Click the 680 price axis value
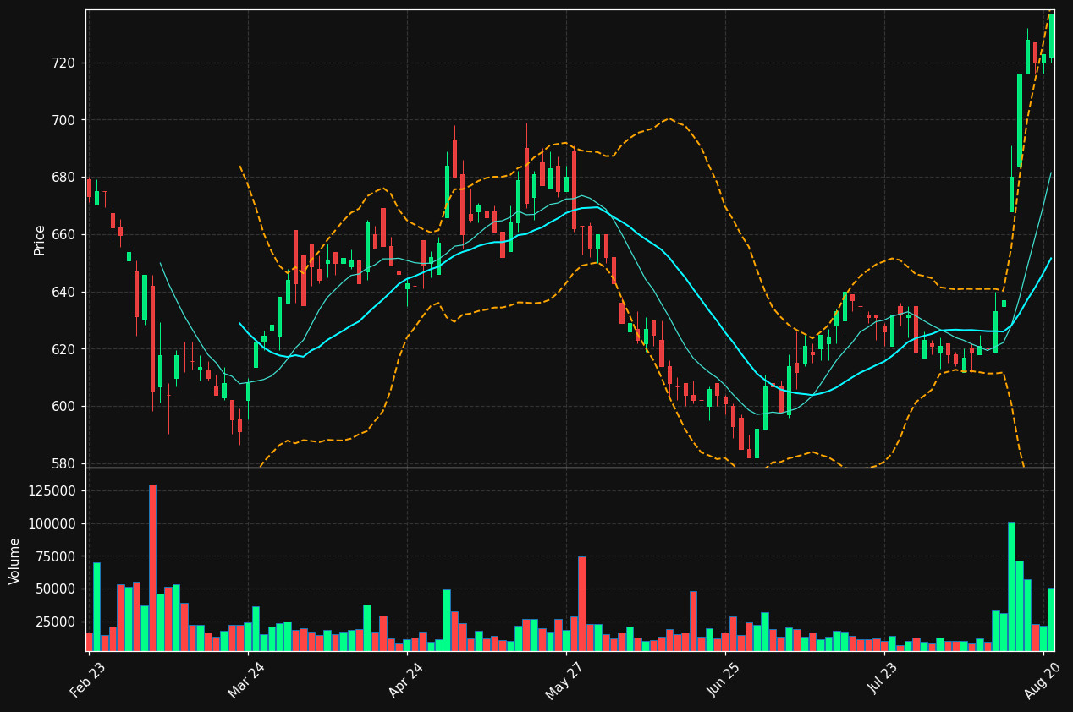Screen dimensions: 1073x712 pyautogui.click(x=63, y=178)
